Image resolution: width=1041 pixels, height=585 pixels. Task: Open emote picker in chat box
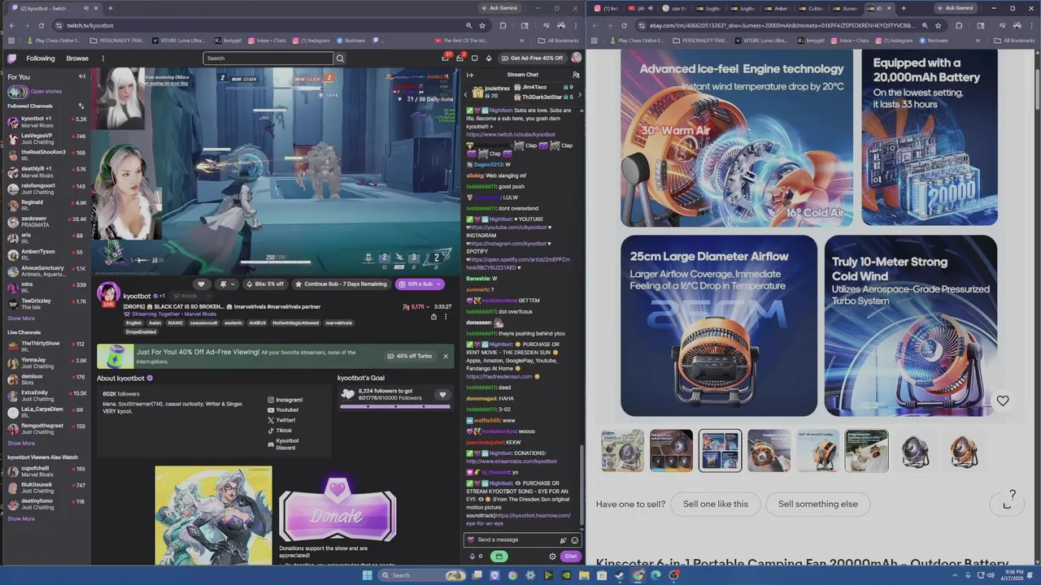coord(574,539)
